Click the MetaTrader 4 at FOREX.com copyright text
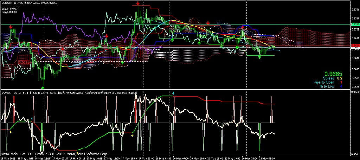The image size is (360, 160). pos(54,154)
